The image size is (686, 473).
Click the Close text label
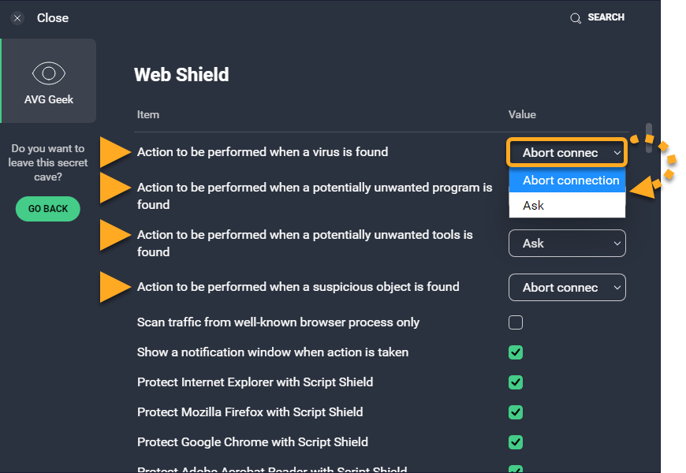click(x=53, y=18)
